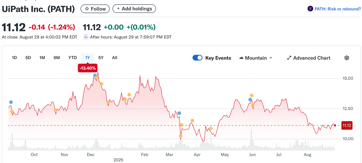Click the Advanced Chart expand arrows icon

tap(289, 58)
